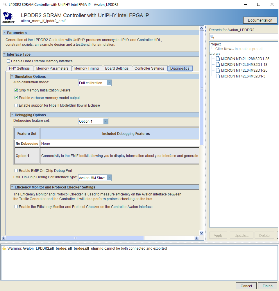The height and width of the screenshot is (291, 279).
Task: Click the horizontal scrollbar right arrow
Action: [197, 238]
